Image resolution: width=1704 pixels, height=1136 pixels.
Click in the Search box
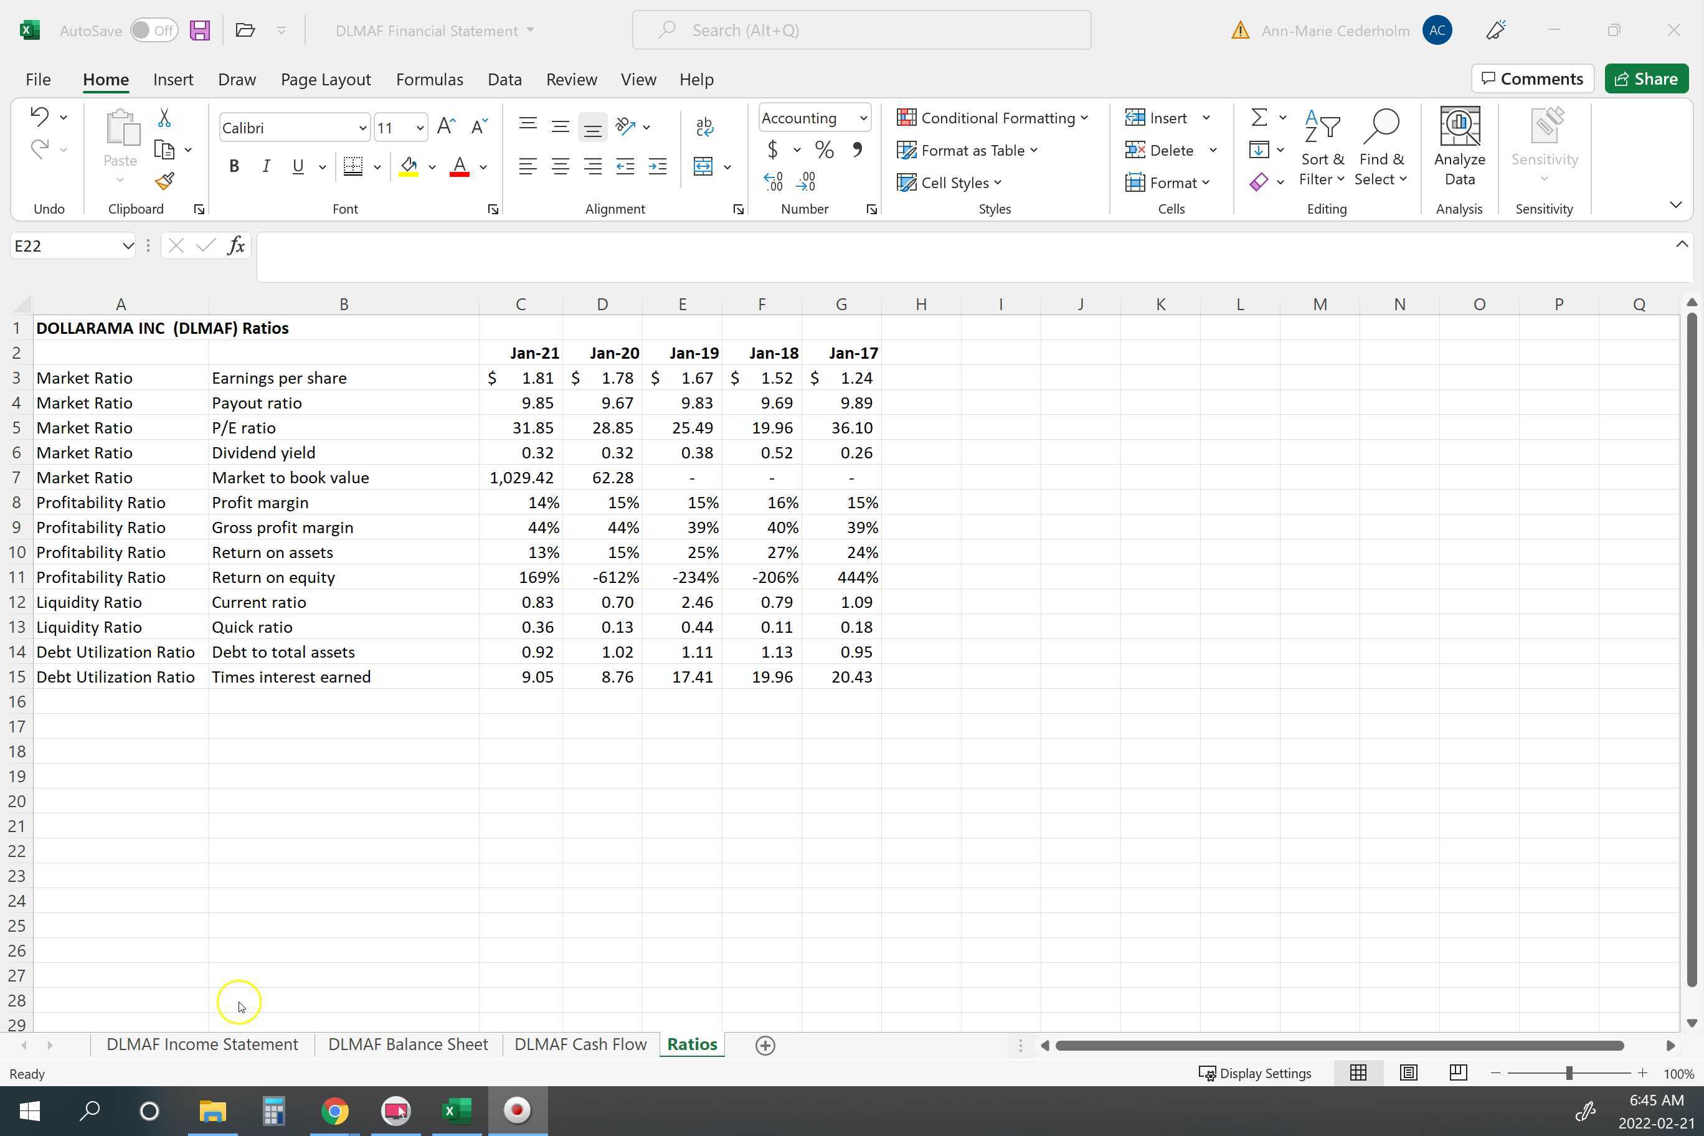[x=861, y=31]
